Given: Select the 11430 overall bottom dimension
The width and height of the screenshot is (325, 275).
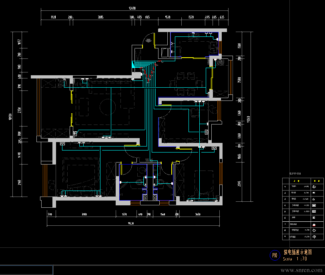Looking at the screenshot, I should 131,223.
